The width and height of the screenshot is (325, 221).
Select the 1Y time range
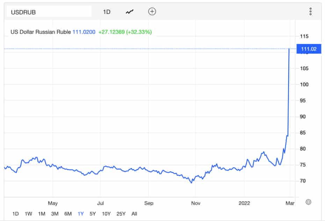click(81, 214)
